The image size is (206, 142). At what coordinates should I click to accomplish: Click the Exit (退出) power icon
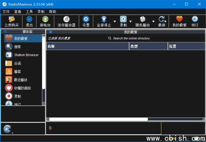click(29, 19)
